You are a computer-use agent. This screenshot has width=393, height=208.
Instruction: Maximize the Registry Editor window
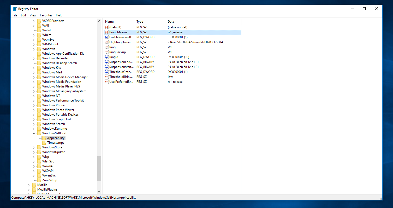click(x=364, y=9)
